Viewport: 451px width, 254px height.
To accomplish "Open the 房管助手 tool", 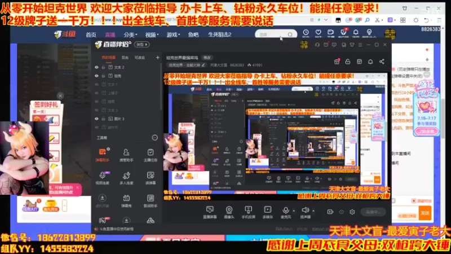I will pos(126,155).
